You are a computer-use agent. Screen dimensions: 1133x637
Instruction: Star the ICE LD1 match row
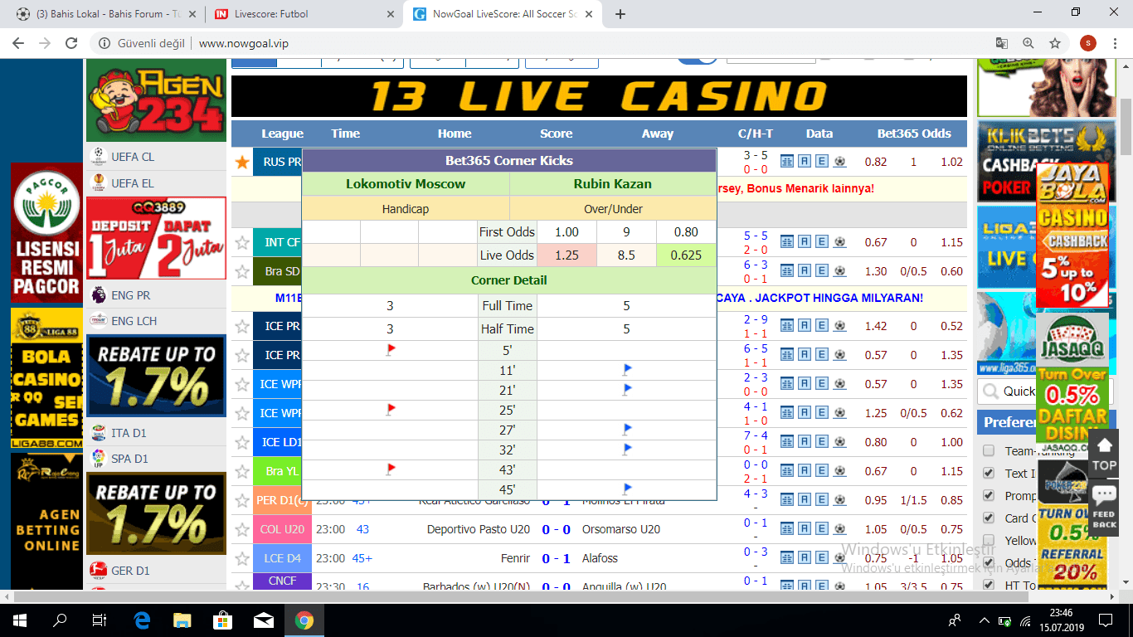(x=242, y=442)
